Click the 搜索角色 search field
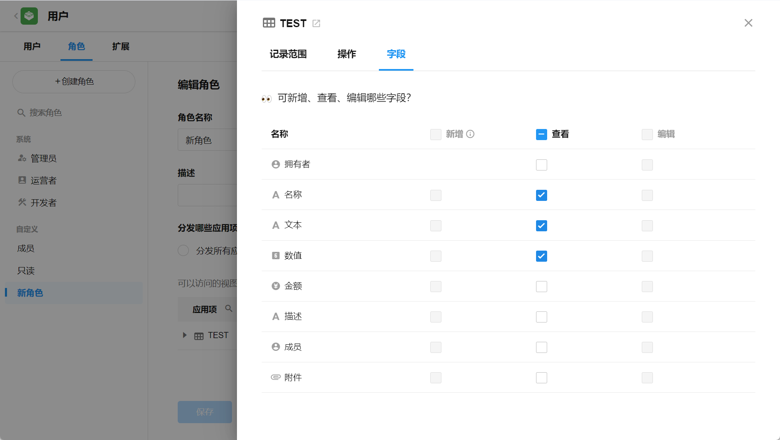This screenshot has height=440, width=780. [x=74, y=113]
